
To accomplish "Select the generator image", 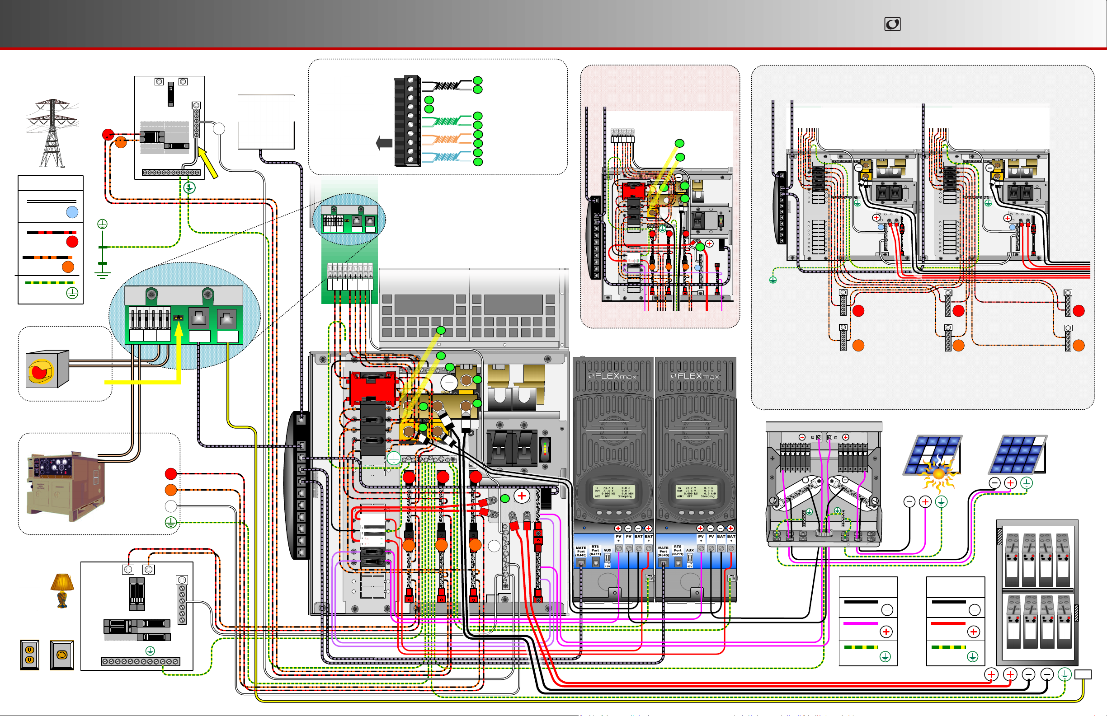I will click(x=65, y=486).
